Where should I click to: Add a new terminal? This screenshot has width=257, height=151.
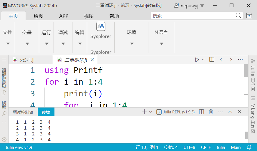pyautogui.click(x=144, y=112)
